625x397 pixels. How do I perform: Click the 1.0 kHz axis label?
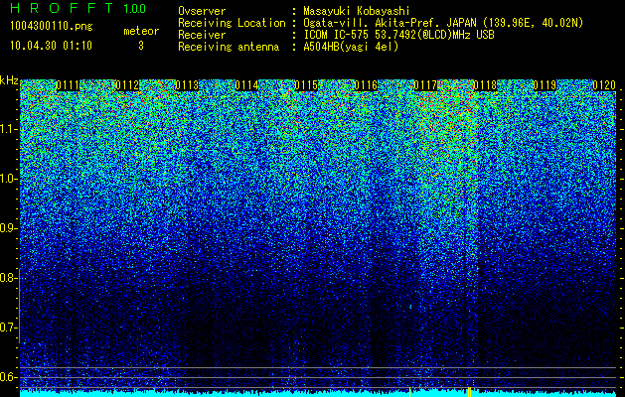coord(8,179)
